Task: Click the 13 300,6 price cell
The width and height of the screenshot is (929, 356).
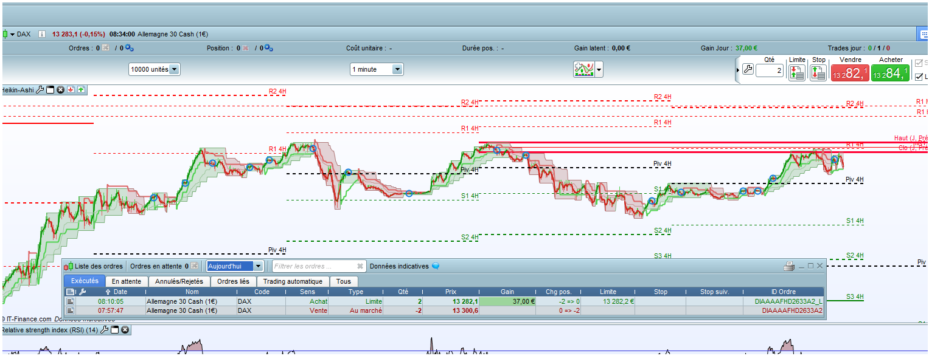Action: pyautogui.click(x=450, y=310)
